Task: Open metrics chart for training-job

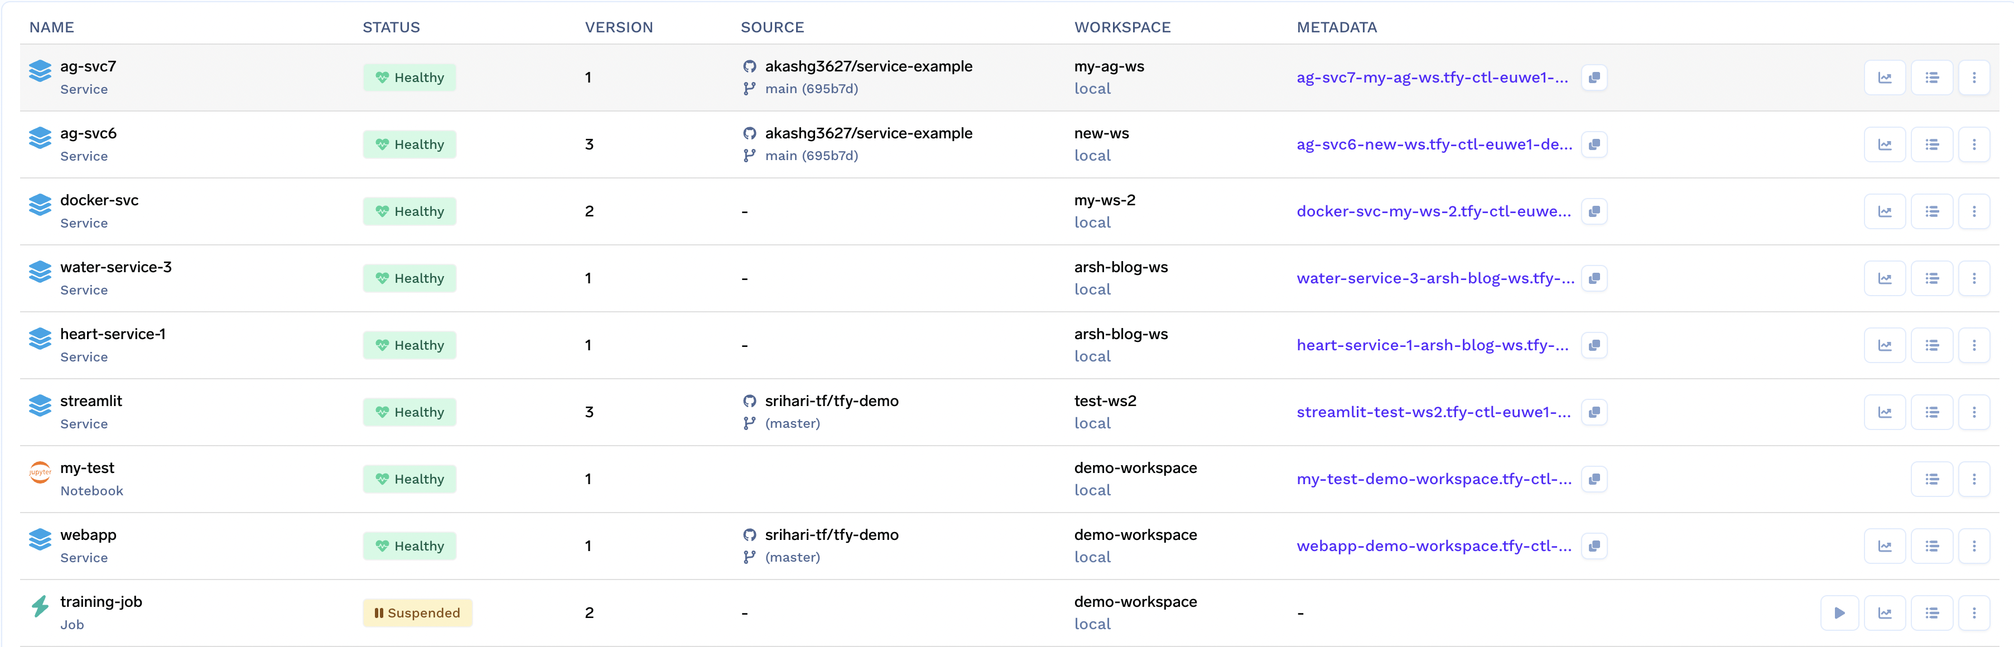Action: point(1885,612)
